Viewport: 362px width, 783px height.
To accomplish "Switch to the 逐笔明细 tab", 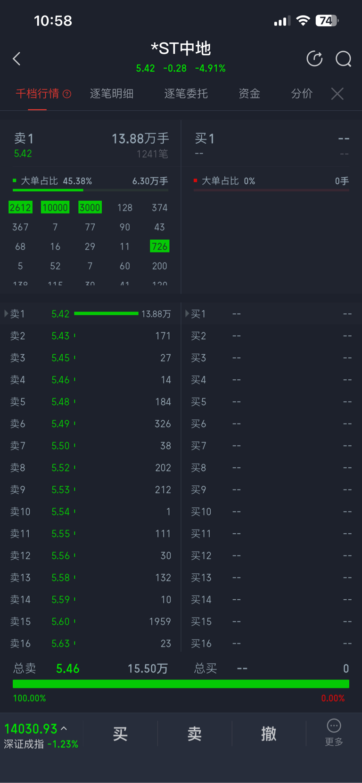I will (112, 94).
